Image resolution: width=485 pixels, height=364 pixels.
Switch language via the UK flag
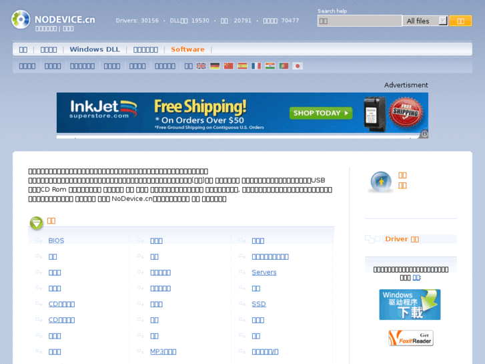(x=201, y=66)
